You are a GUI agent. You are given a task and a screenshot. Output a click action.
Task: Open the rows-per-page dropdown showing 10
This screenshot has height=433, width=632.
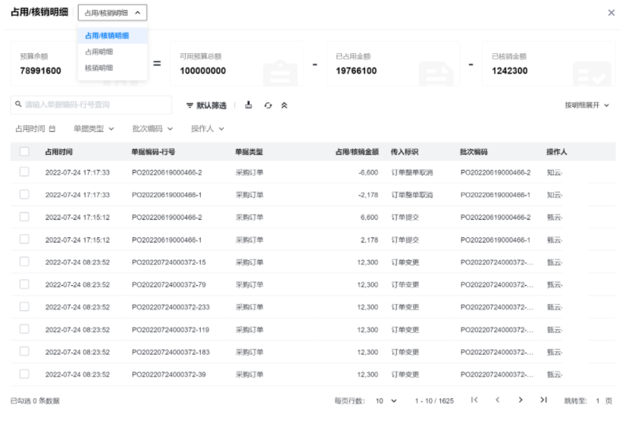386,400
